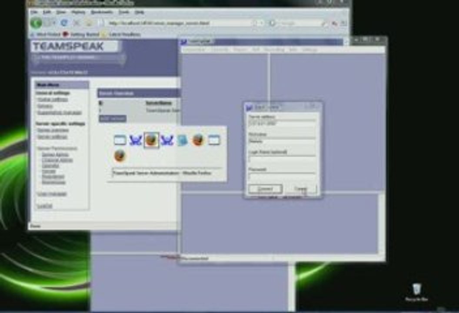Click the Add Server button on web admin

pyautogui.click(x=113, y=118)
